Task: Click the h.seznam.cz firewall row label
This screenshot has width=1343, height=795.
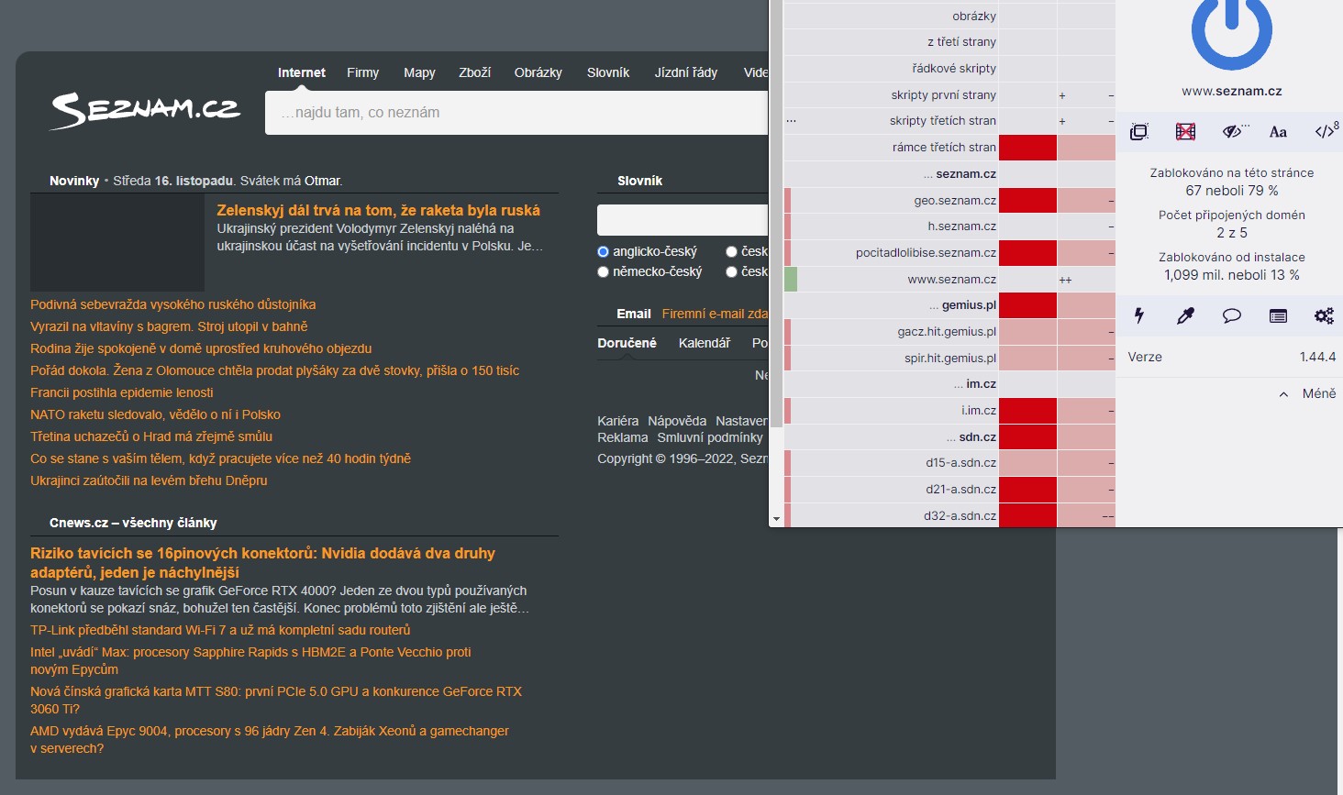Action: [x=961, y=226]
